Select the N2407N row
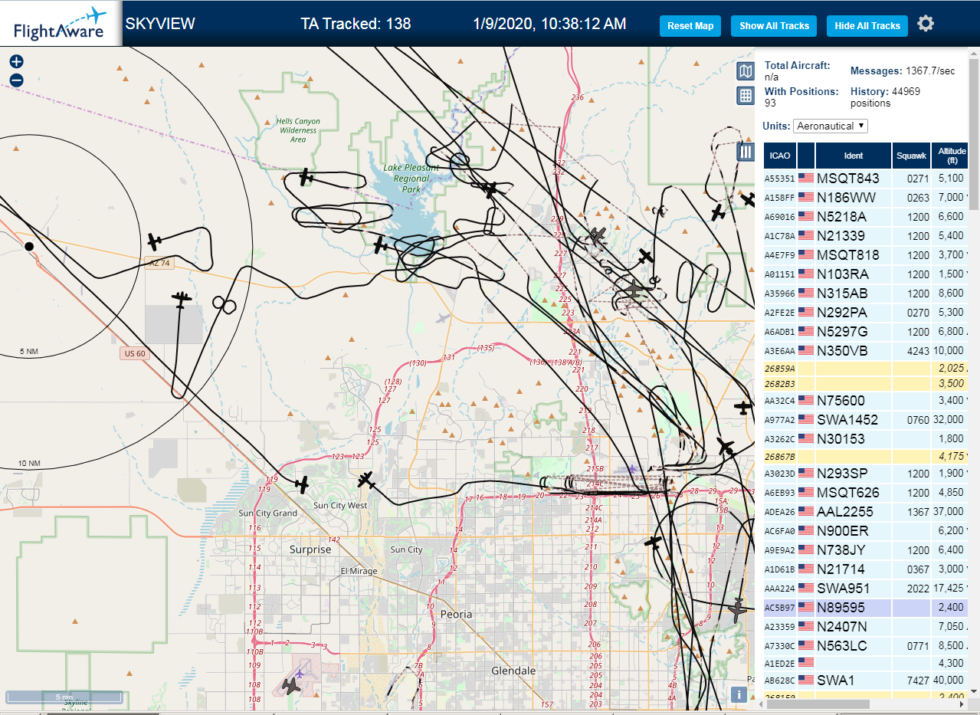Viewport: 980px width, 715px height. (x=866, y=626)
